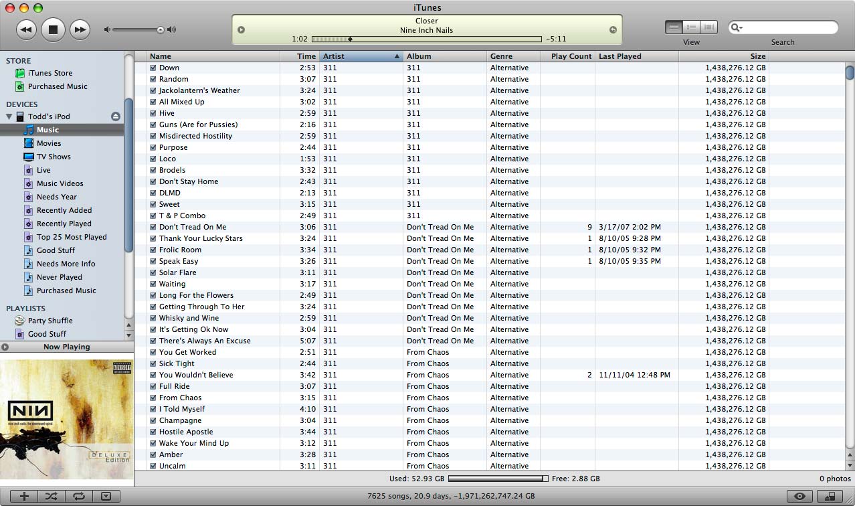Sort by the Time column
This screenshot has height=506, width=855.
coord(300,56)
